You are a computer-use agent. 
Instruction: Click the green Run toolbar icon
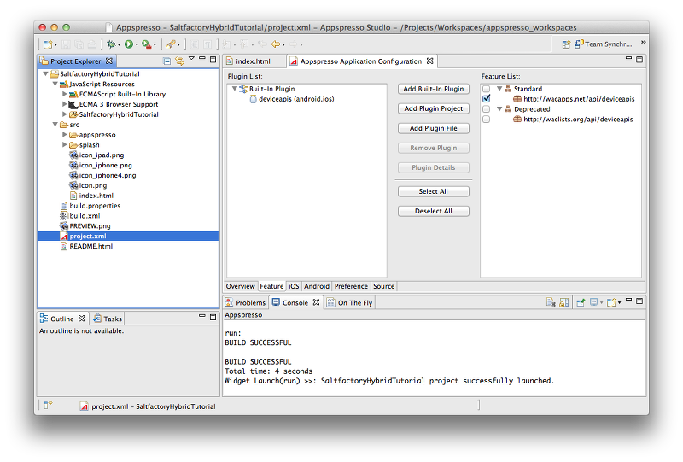point(129,44)
